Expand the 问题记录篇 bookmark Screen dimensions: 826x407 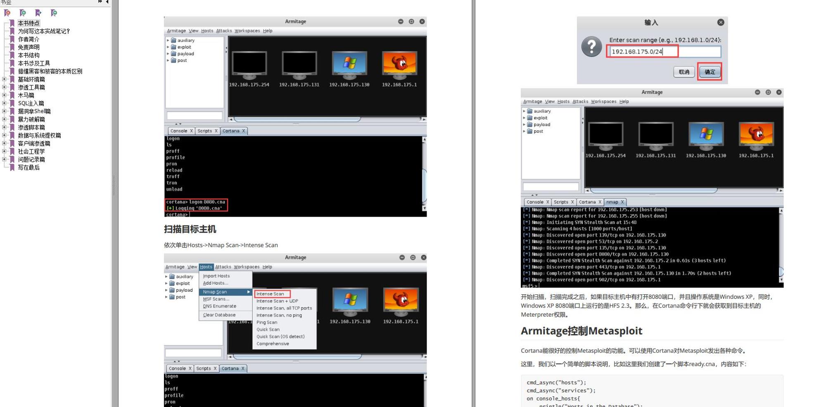(4, 159)
